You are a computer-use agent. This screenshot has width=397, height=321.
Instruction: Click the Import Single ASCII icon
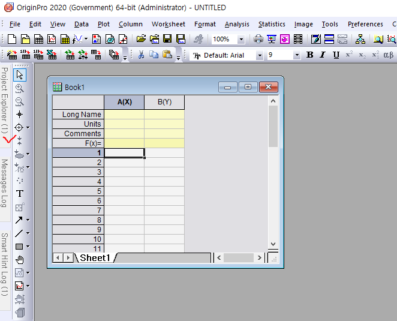tap(26, 55)
